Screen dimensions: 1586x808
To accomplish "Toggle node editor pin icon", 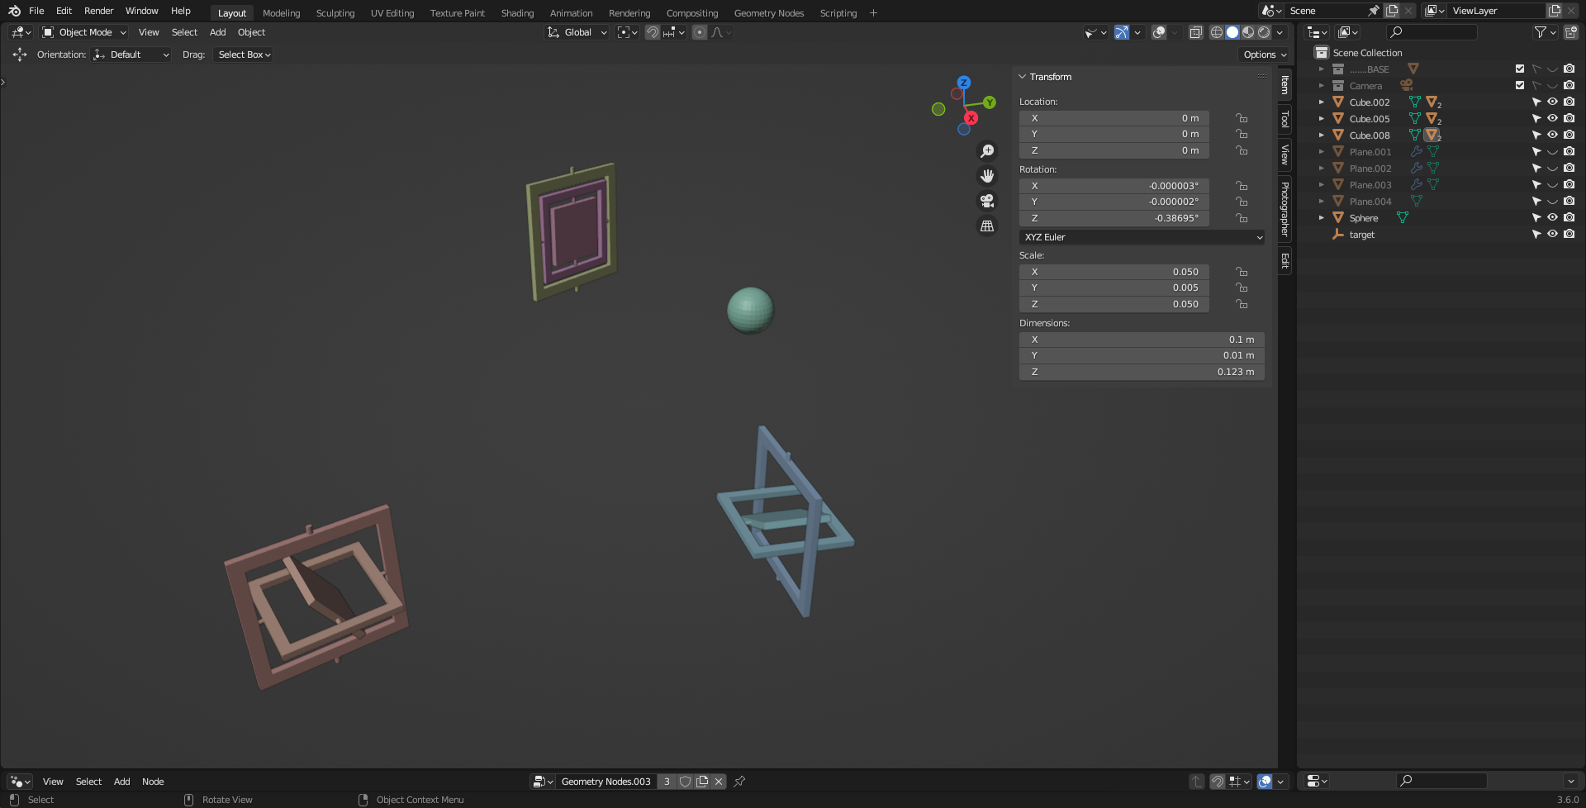I will click(739, 782).
